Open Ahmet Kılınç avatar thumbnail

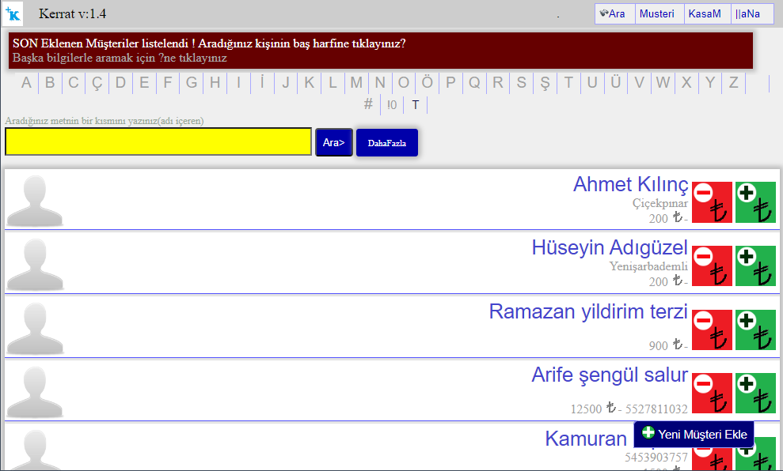35,201
